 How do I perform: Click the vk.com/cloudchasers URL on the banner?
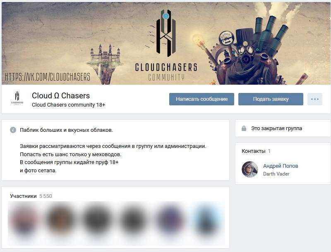pos(48,77)
